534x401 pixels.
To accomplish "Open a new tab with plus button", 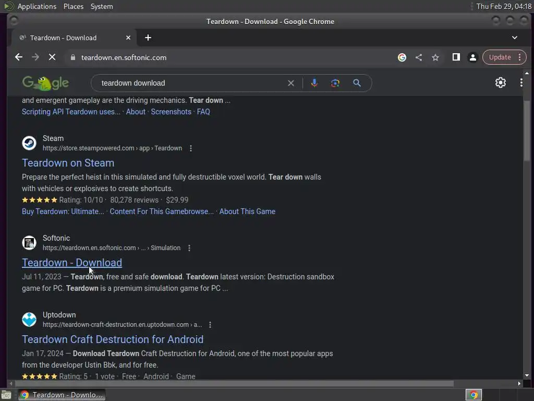I will point(148,38).
